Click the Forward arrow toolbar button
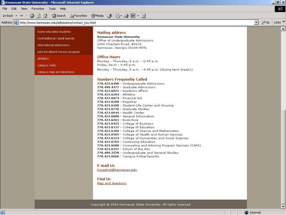Image resolution: width=286 pixels, height=215 pixels. 22,16
